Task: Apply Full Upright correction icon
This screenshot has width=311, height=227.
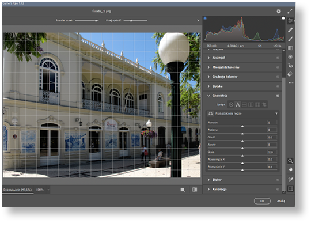Action: click(257, 104)
